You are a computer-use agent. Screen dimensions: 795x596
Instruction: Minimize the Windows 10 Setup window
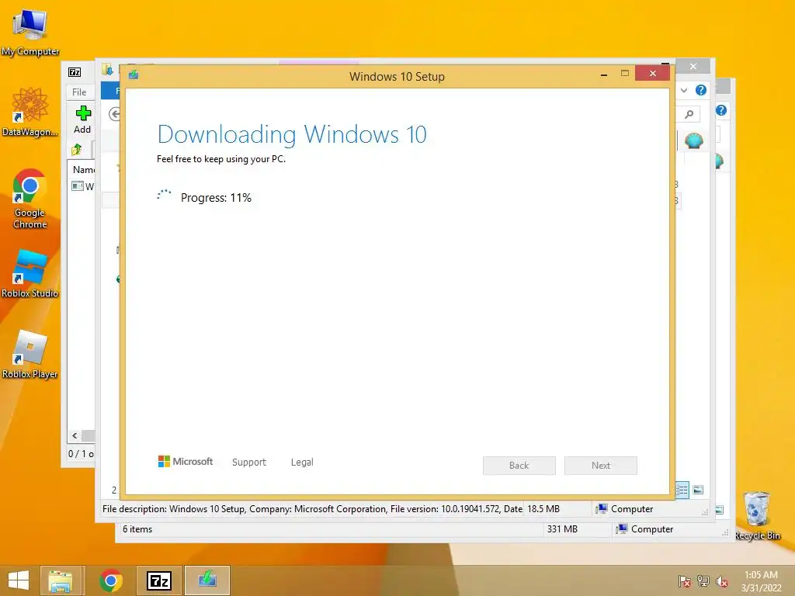coord(604,74)
